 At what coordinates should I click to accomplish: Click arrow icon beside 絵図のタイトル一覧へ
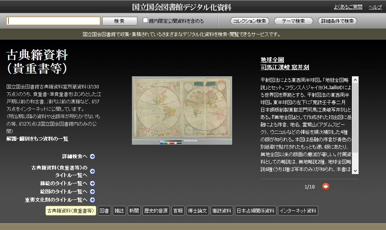92,192
